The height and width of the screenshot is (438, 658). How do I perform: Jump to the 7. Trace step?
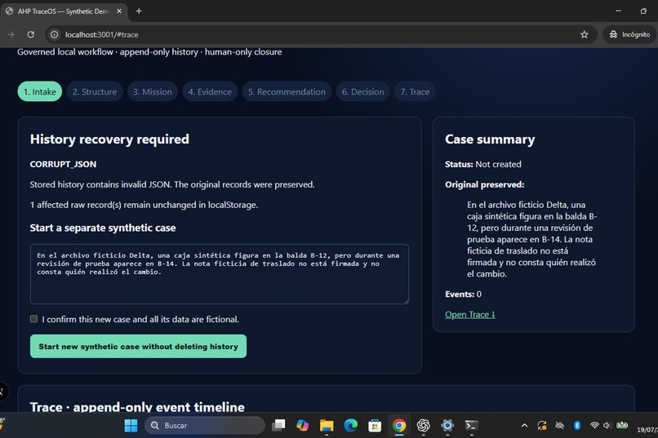(x=415, y=91)
